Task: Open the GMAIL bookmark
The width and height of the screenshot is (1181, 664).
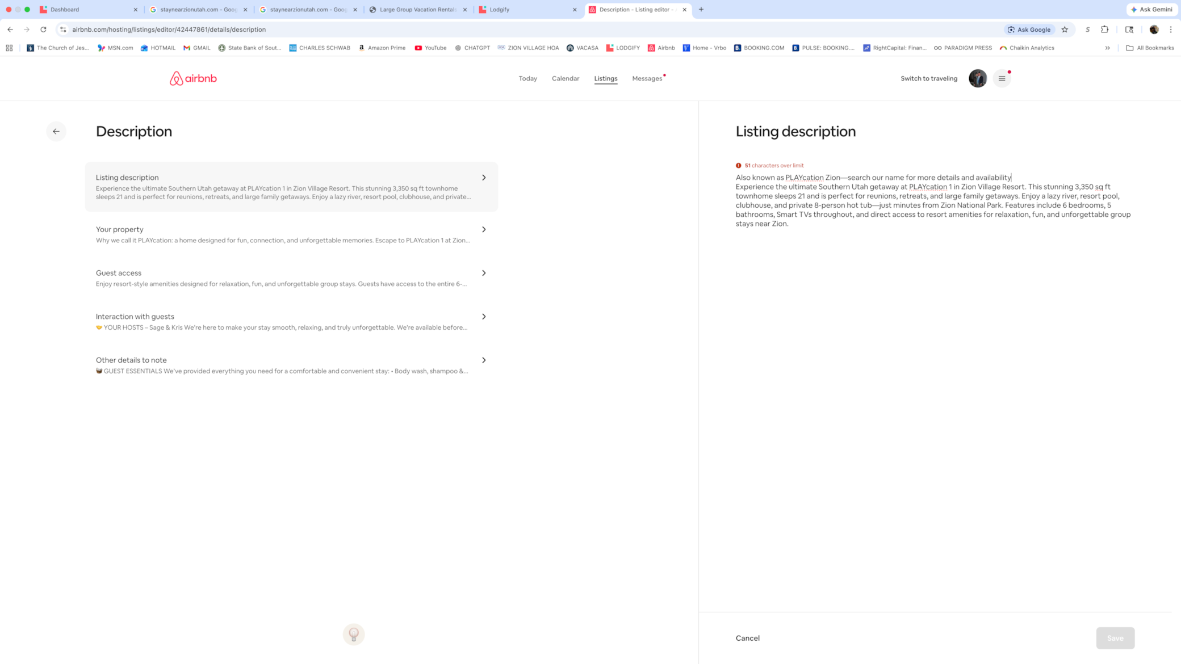Action: click(x=197, y=48)
